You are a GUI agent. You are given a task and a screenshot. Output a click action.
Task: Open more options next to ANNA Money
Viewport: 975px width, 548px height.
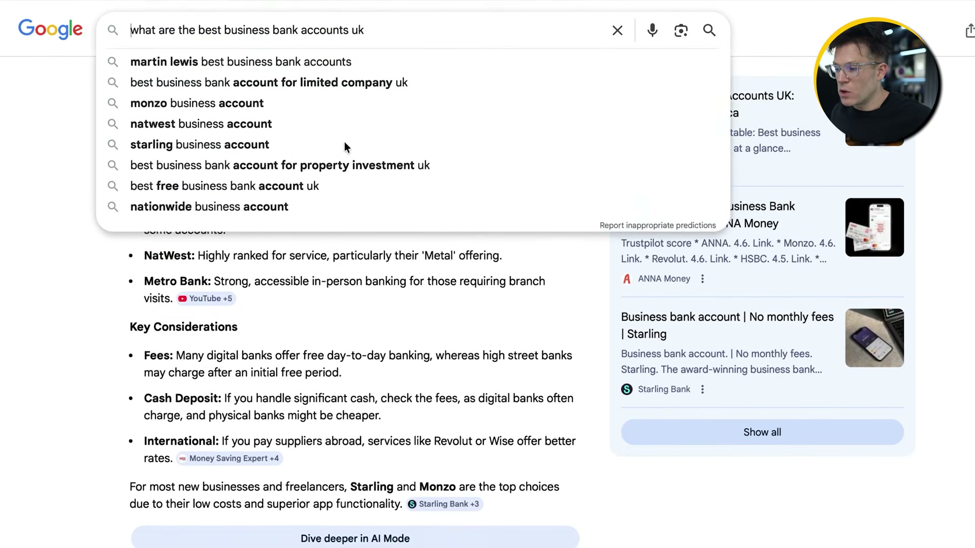pyautogui.click(x=702, y=279)
